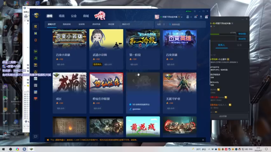Click the green level progress bar
The height and width of the screenshot is (152, 271).
point(223,34)
